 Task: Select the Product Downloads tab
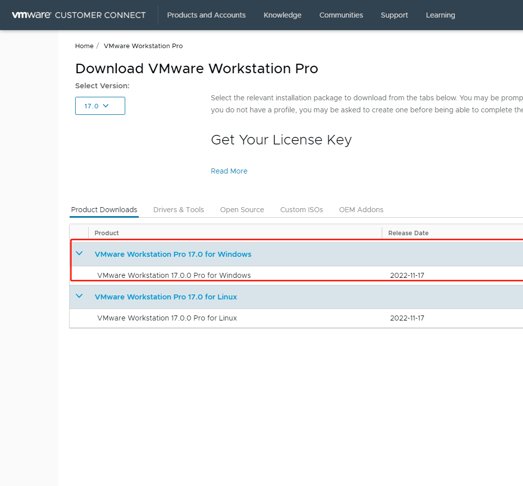[104, 210]
